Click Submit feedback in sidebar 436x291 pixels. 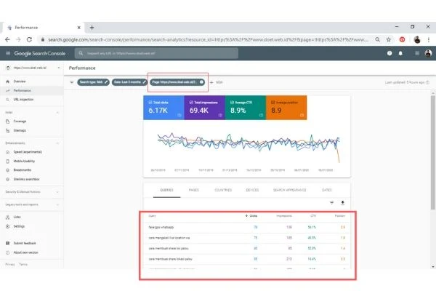[x=25, y=244]
